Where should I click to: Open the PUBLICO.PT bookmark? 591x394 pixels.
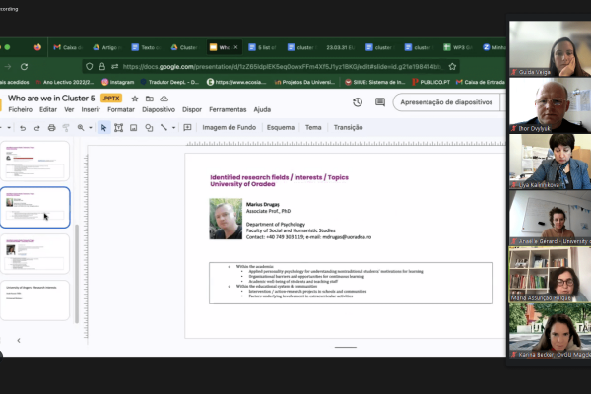click(430, 82)
